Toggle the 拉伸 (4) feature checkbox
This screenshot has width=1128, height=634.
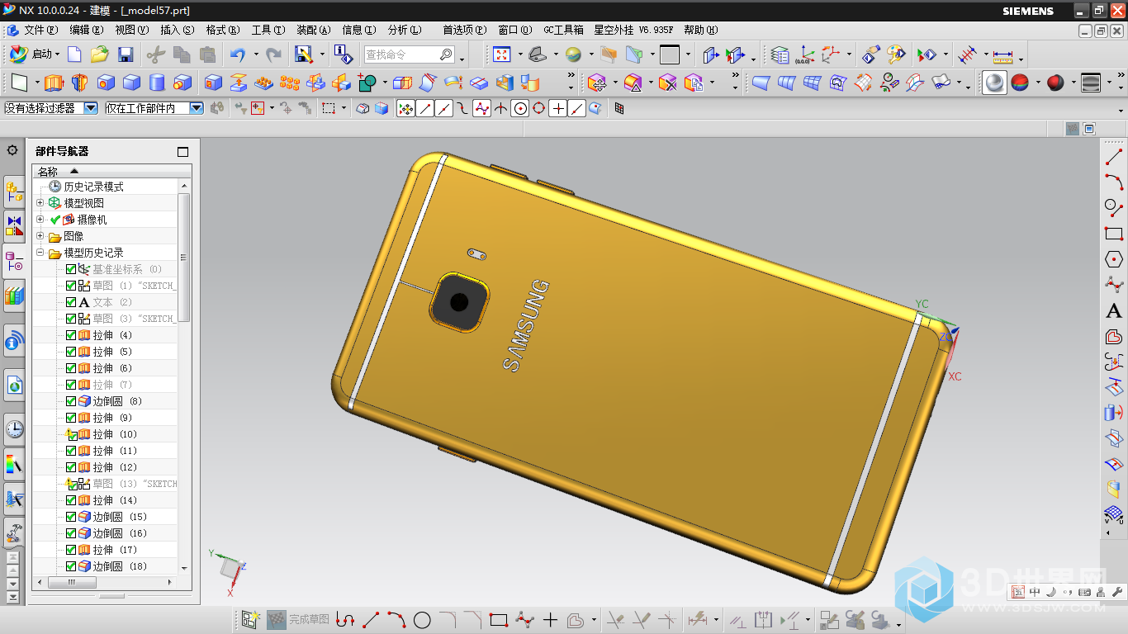coord(71,335)
